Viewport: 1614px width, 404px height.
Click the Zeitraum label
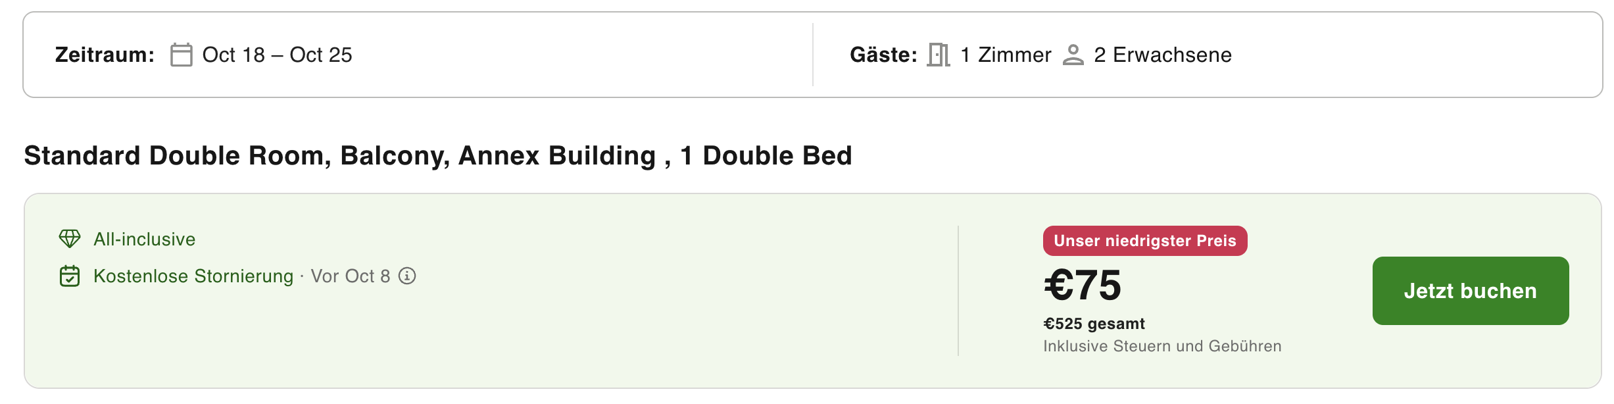tap(105, 55)
